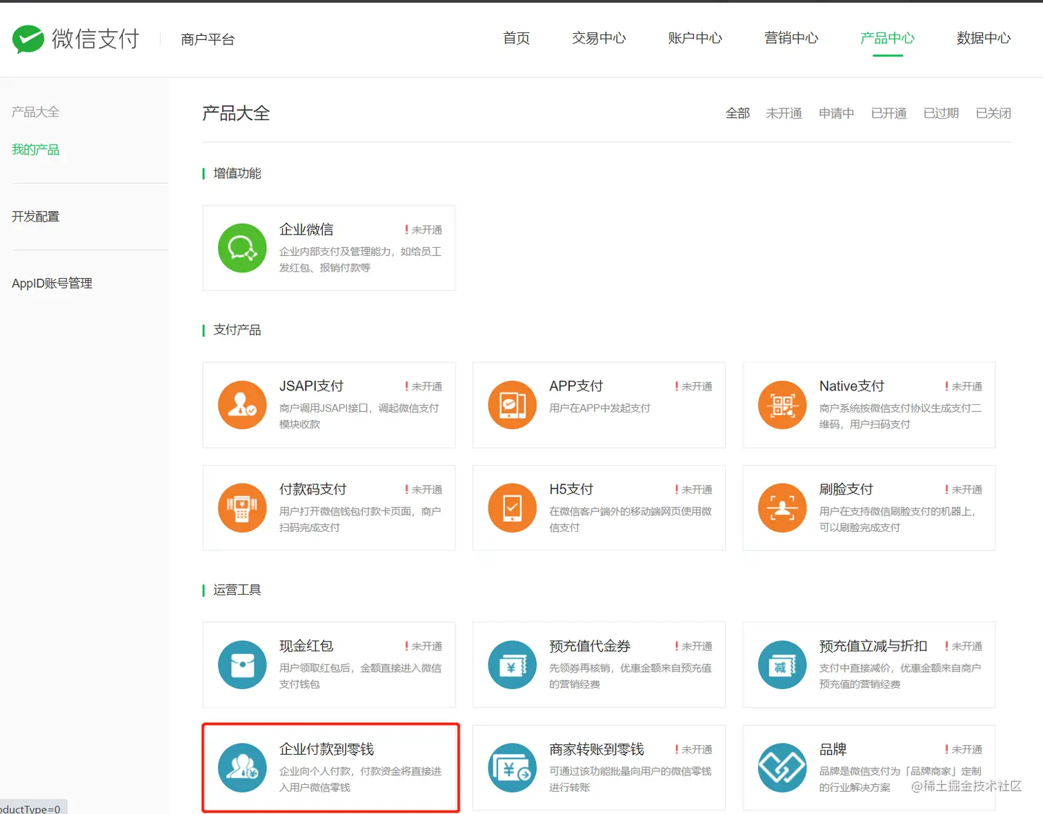Screen dimensions: 1043x814
Task: Open the 品牌 brand icon
Action: coord(782,768)
